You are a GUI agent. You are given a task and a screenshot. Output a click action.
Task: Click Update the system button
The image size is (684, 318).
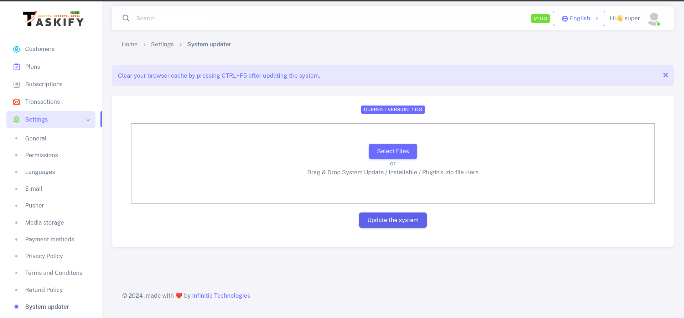click(x=393, y=220)
